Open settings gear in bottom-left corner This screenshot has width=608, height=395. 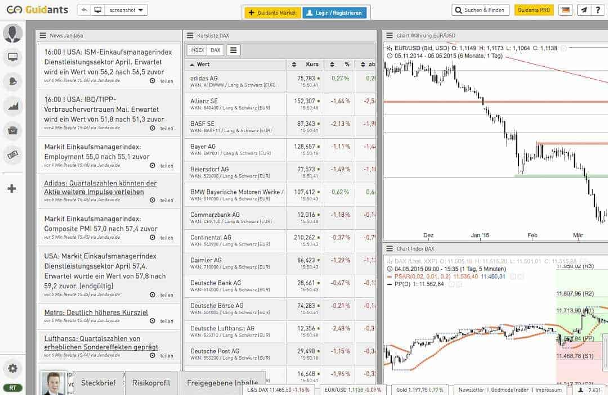tap(12, 369)
